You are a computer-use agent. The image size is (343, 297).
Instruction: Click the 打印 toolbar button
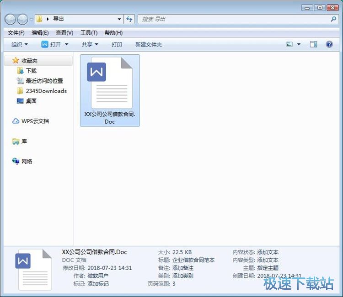117,45
